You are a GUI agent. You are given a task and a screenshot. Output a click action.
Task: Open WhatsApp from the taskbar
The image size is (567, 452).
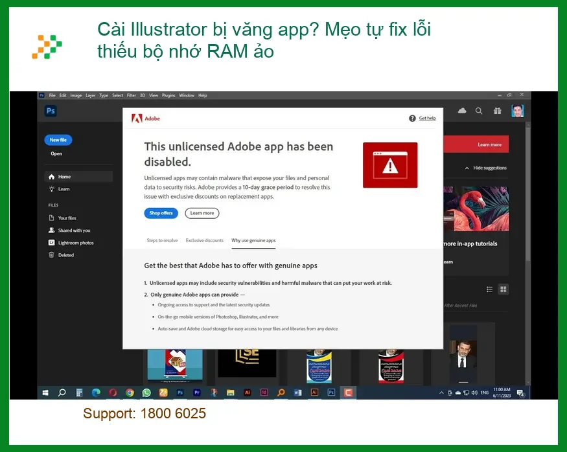tap(146, 392)
